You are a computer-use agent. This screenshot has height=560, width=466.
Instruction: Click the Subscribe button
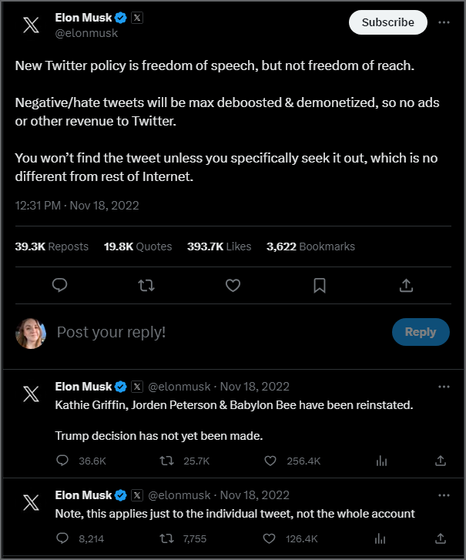(387, 22)
